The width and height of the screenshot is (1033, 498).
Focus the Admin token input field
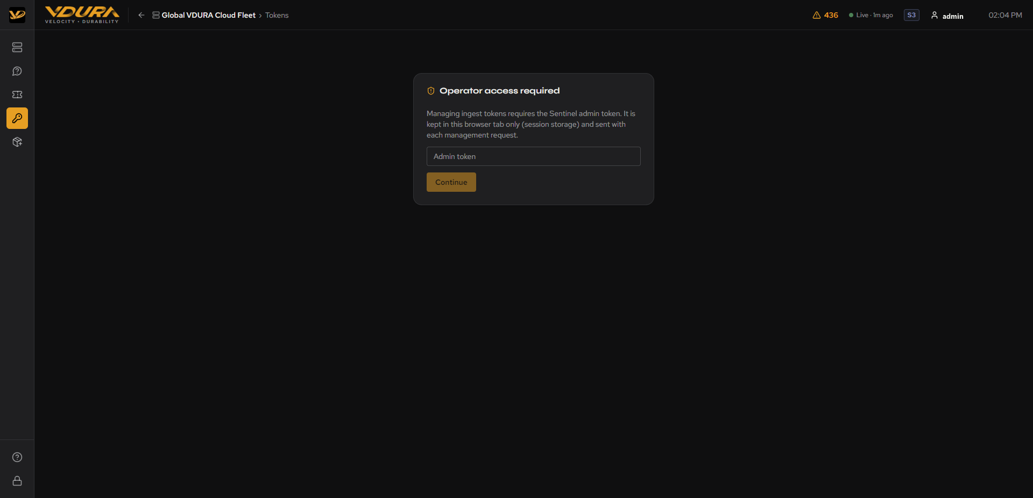(534, 156)
